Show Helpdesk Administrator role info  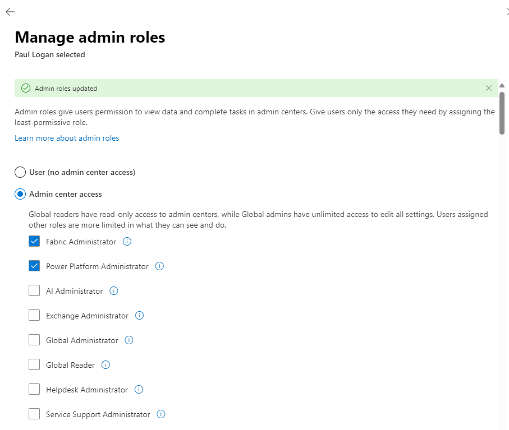click(x=138, y=390)
